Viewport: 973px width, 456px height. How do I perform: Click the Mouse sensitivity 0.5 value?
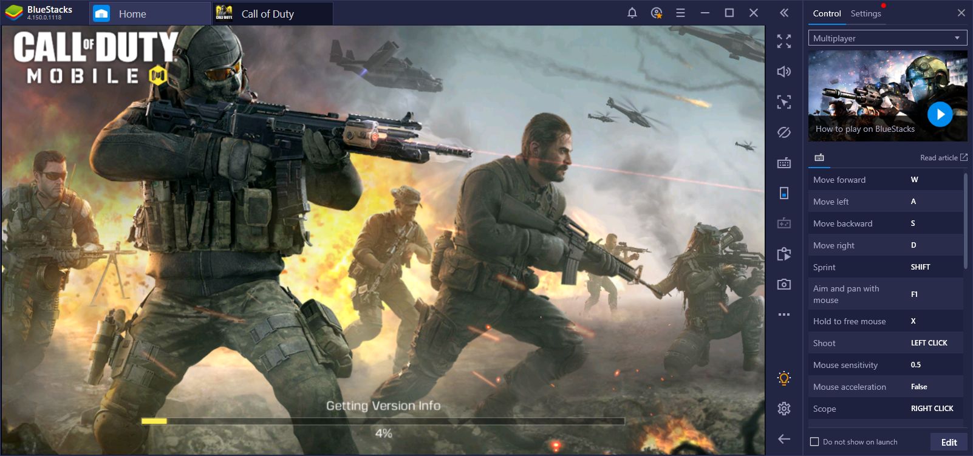click(916, 365)
